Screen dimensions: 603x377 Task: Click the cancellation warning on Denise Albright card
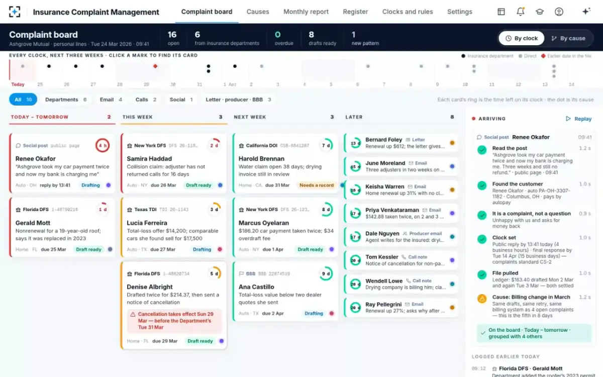(x=174, y=321)
